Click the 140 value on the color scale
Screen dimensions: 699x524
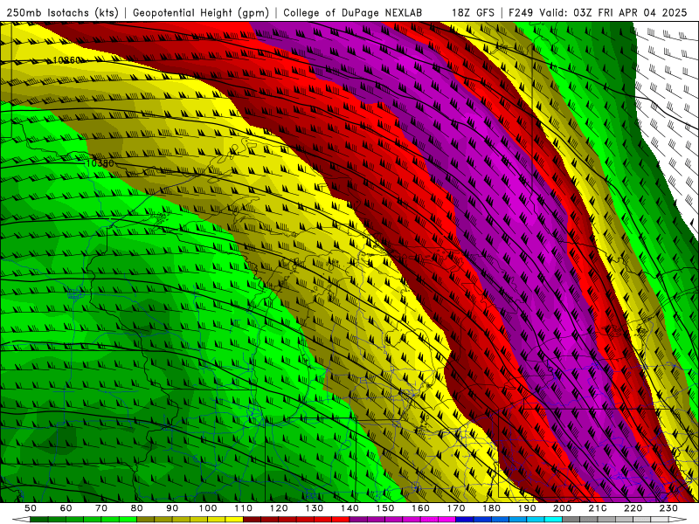point(349,508)
